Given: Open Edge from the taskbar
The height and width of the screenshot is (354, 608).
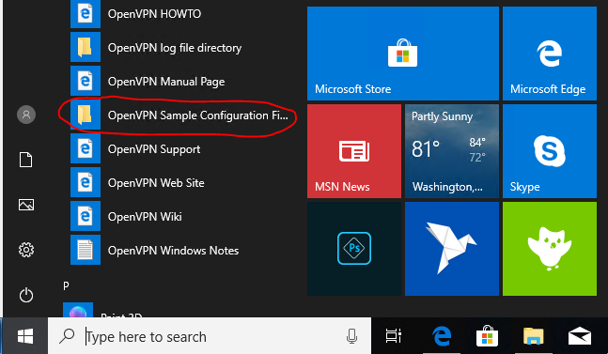Looking at the screenshot, I should [x=442, y=336].
